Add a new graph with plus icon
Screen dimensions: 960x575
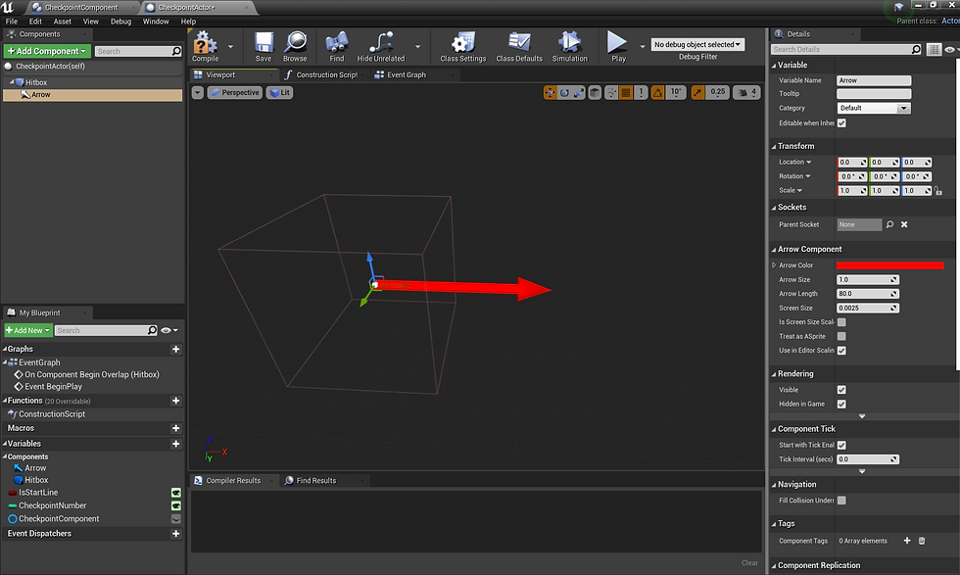pos(175,349)
